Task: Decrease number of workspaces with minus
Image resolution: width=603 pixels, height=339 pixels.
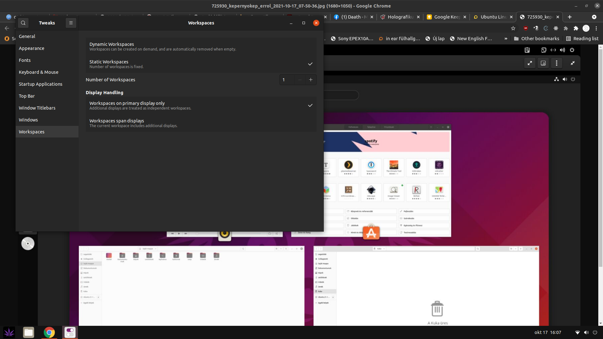Action: point(300,80)
